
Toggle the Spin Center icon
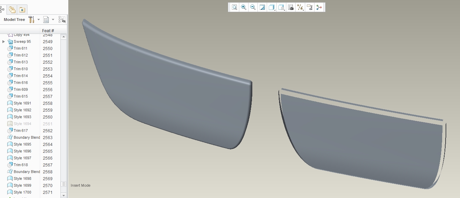coord(319,7)
